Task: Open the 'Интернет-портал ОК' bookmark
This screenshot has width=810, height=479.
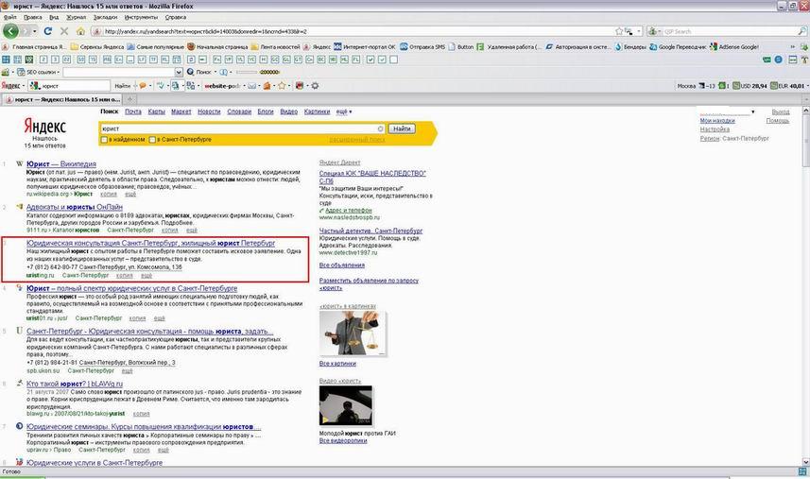Action: coord(364,47)
